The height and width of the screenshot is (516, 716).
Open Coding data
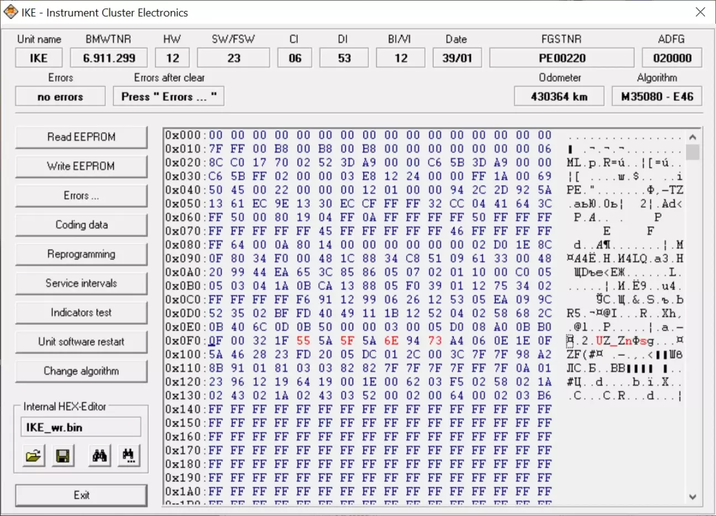81,225
